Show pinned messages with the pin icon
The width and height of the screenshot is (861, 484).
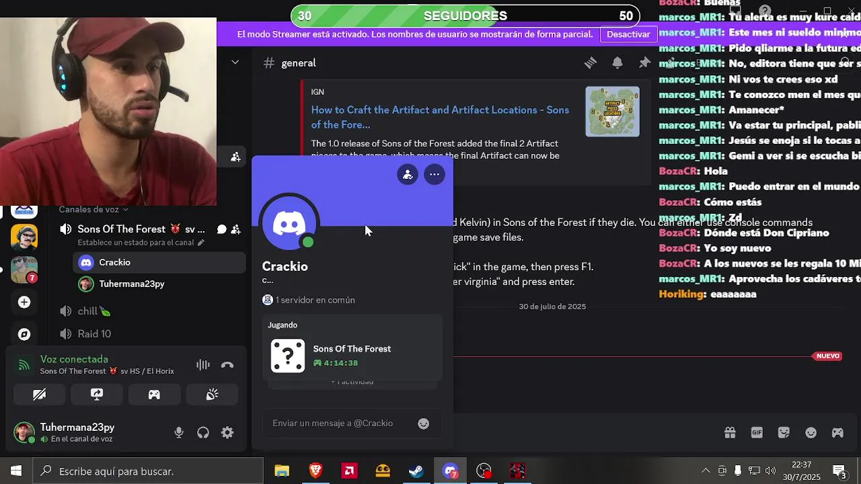click(x=644, y=63)
